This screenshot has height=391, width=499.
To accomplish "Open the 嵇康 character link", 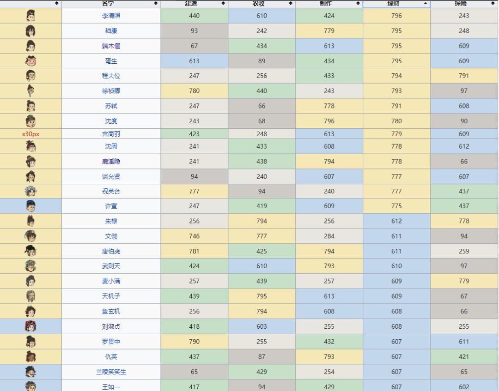I will coord(111,31).
